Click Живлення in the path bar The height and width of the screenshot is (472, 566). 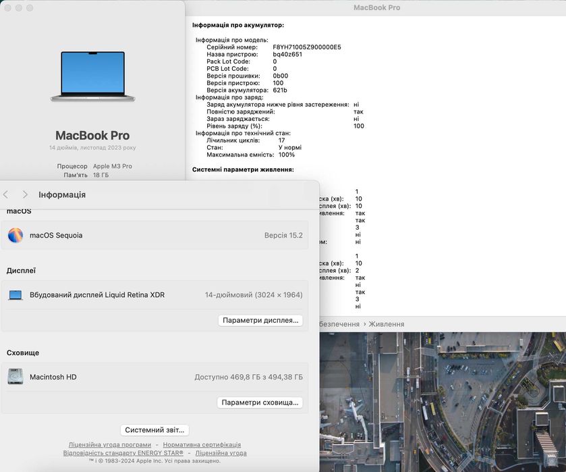pos(387,324)
